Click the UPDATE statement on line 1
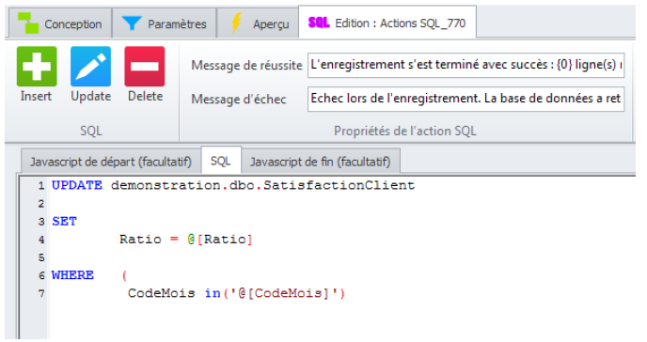 coord(233,185)
